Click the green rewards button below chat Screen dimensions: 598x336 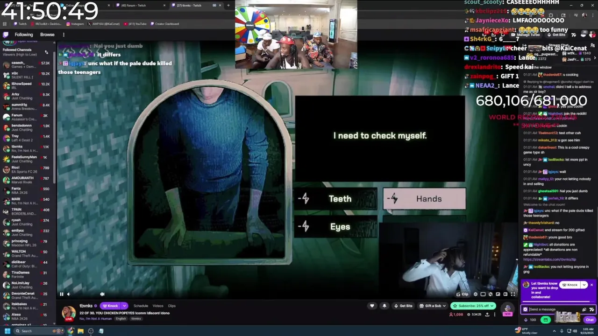[x=546, y=320]
